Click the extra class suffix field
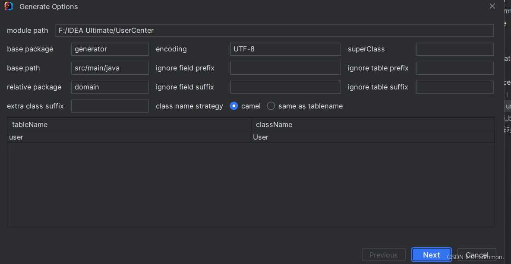The image size is (511, 264). point(110,106)
